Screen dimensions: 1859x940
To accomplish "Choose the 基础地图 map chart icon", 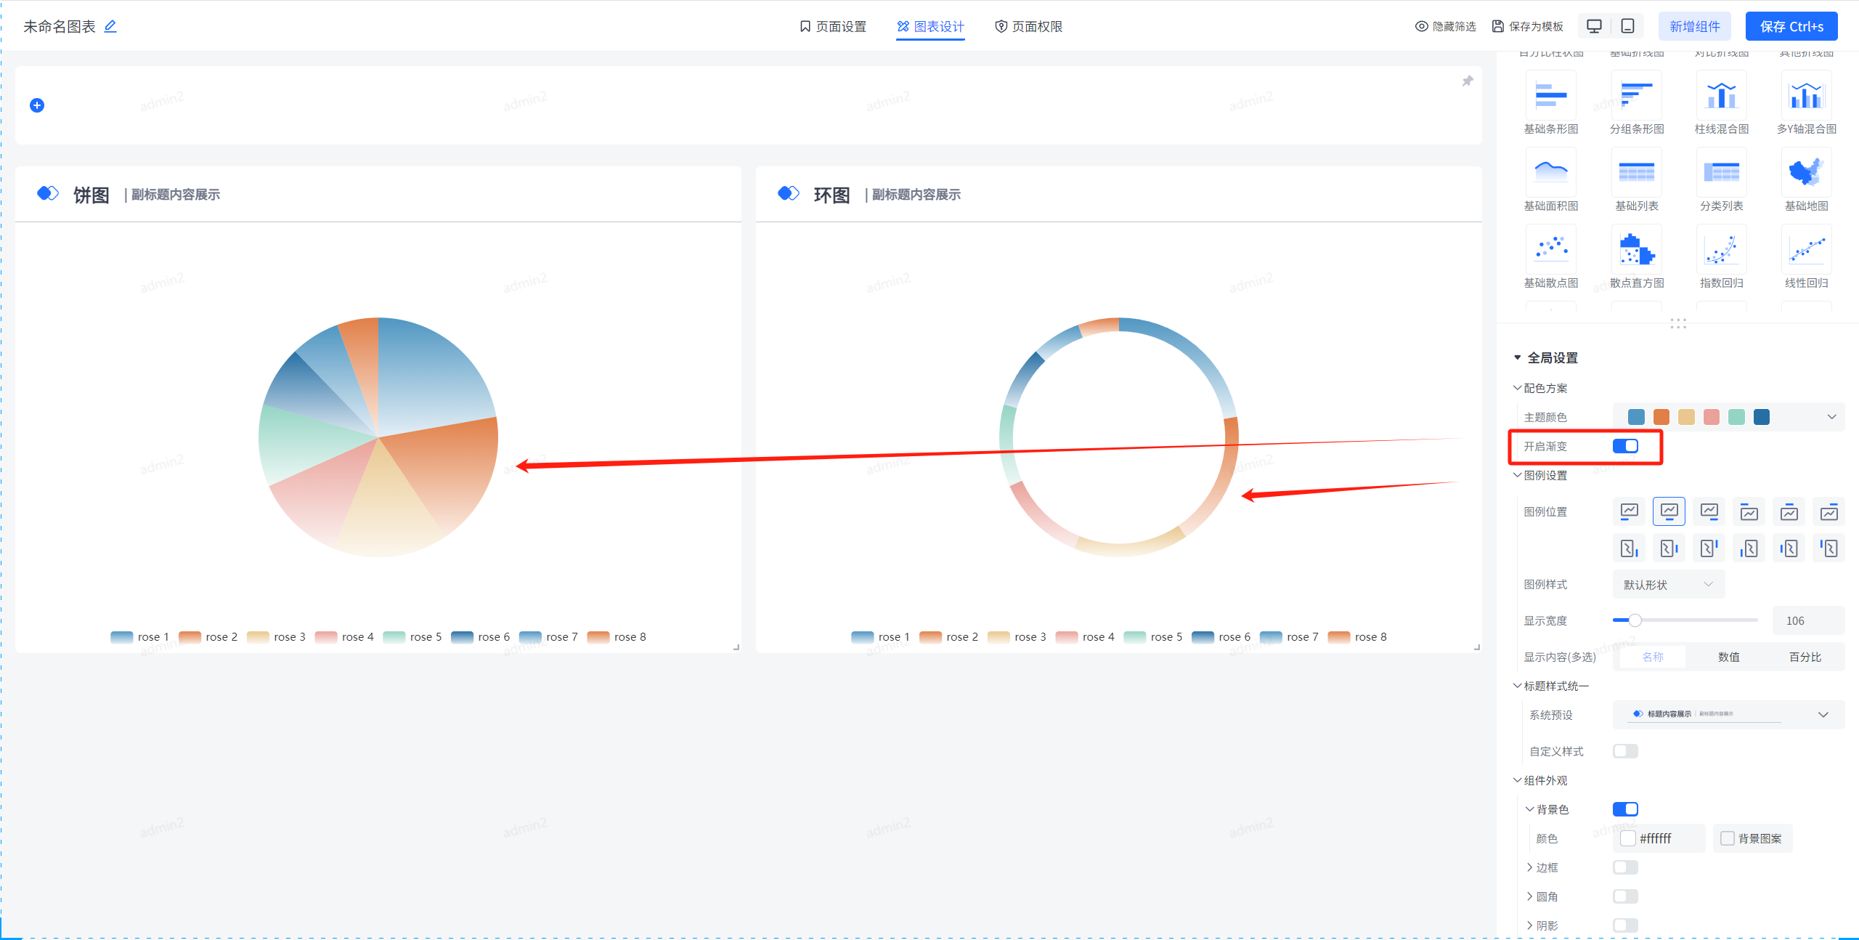I will pos(1806,173).
